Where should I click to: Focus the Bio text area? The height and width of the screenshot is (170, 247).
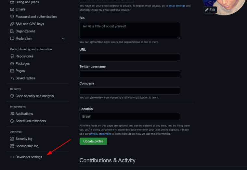(130, 30)
